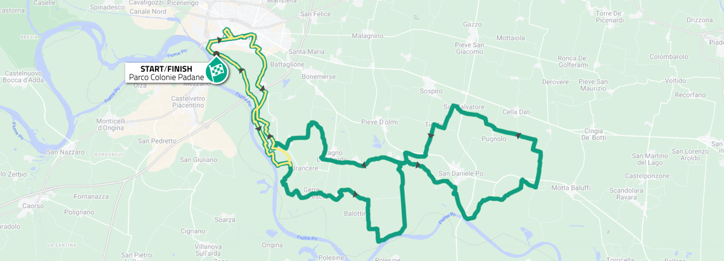The height and width of the screenshot is (261, 724).
Task: Click the Caorso town label
Action: point(33,206)
